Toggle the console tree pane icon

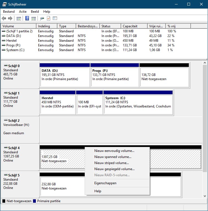coord(18,19)
